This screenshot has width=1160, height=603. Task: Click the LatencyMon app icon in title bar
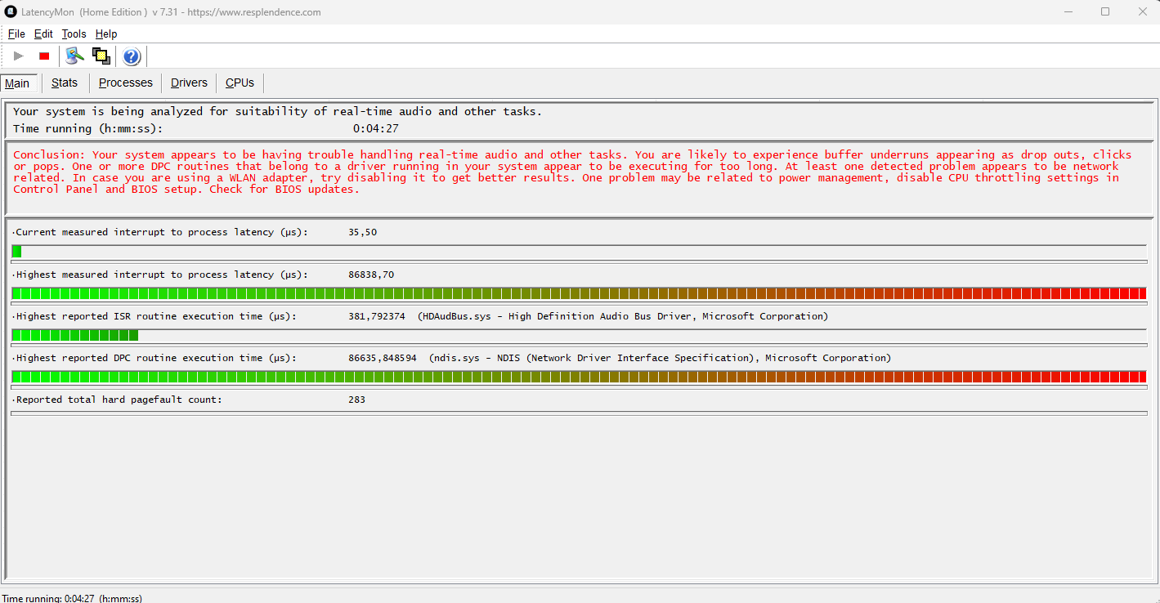[x=11, y=11]
